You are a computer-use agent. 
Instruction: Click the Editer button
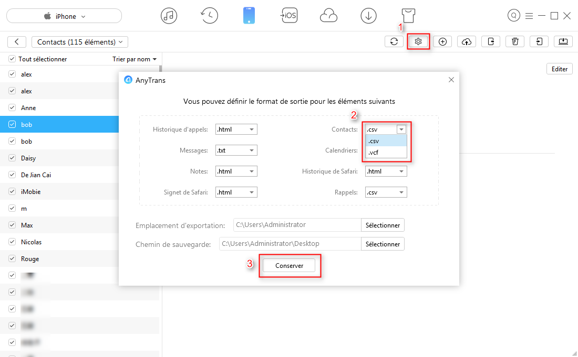[559, 69]
